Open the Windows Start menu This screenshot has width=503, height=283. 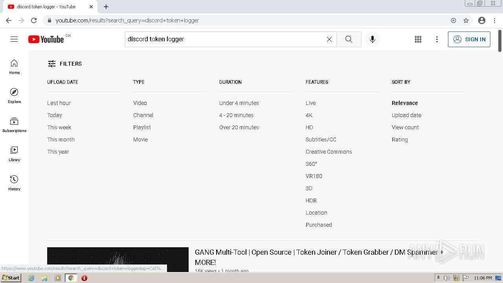pyautogui.click(x=11, y=277)
